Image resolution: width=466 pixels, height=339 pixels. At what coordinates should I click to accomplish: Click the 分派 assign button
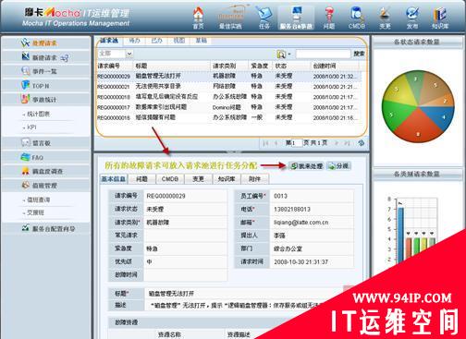(x=338, y=166)
